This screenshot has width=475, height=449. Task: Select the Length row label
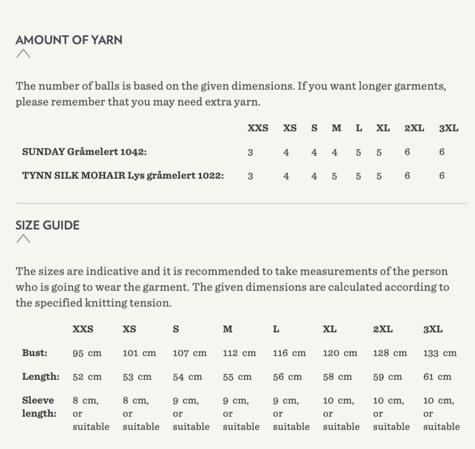click(x=41, y=376)
